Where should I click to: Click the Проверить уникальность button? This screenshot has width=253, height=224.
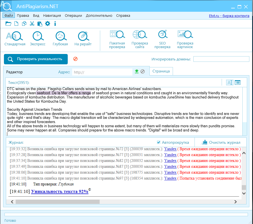pos(36,59)
